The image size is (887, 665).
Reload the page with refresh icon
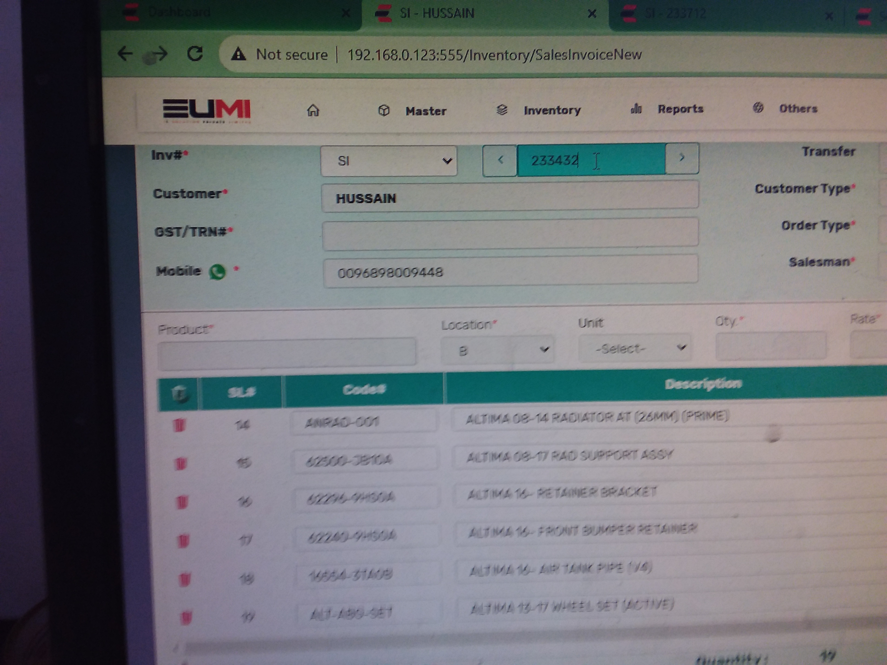(x=195, y=54)
